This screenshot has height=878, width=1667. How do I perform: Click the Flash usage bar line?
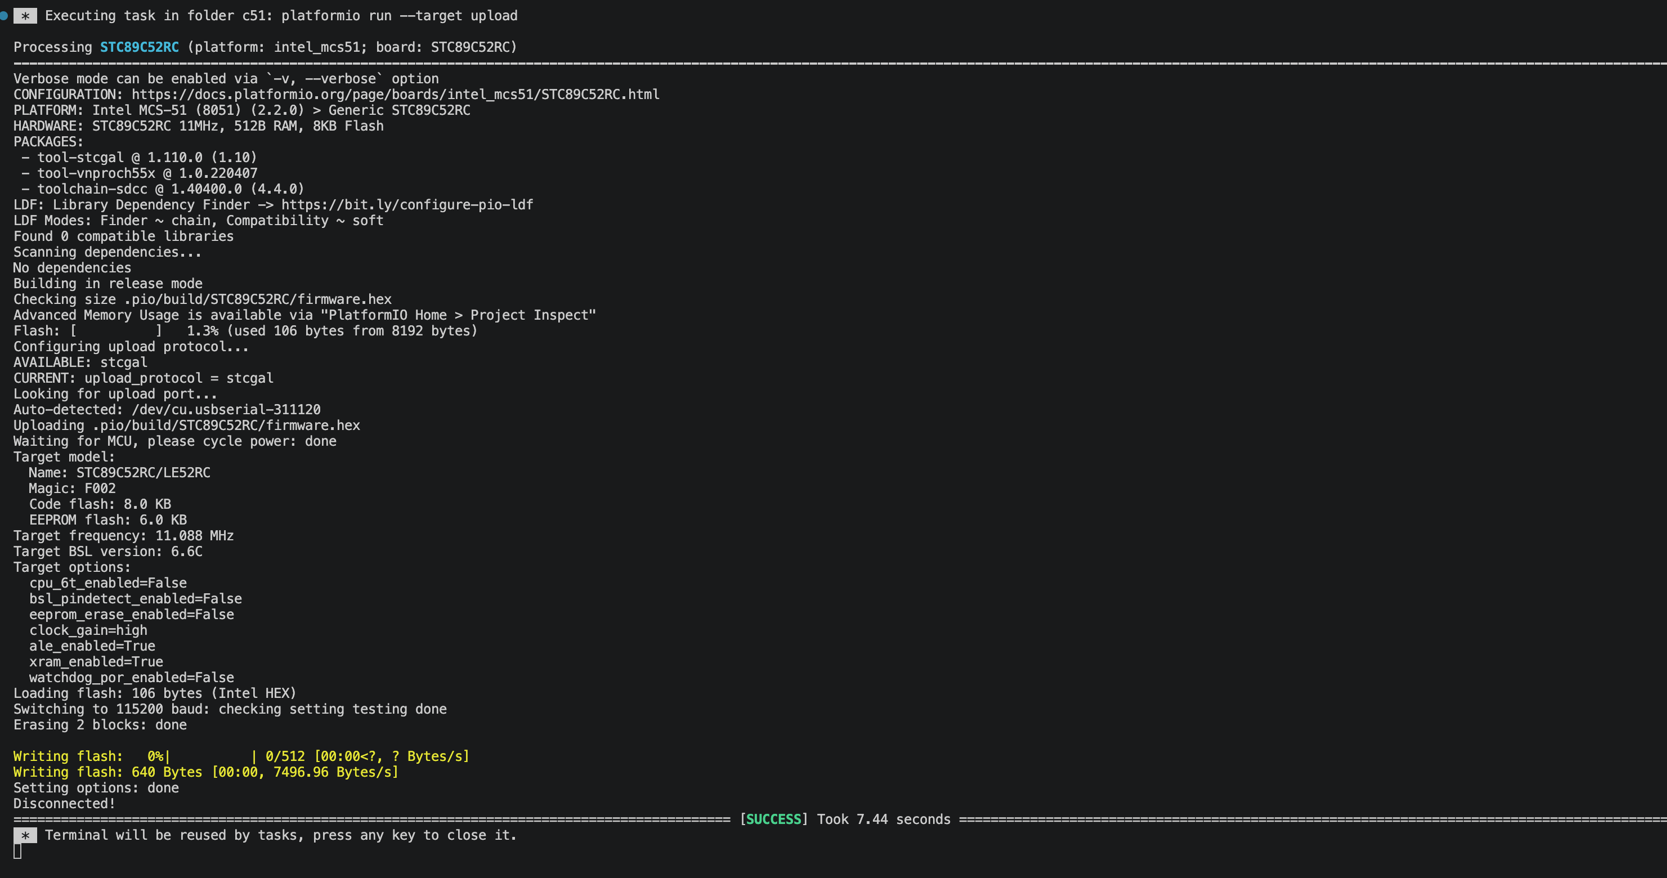point(245,330)
